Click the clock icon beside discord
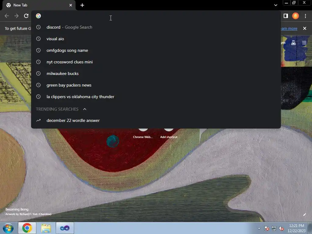Image resolution: width=312 pixels, height=234 pixels. pyautogui.click(x=38, y=27)
